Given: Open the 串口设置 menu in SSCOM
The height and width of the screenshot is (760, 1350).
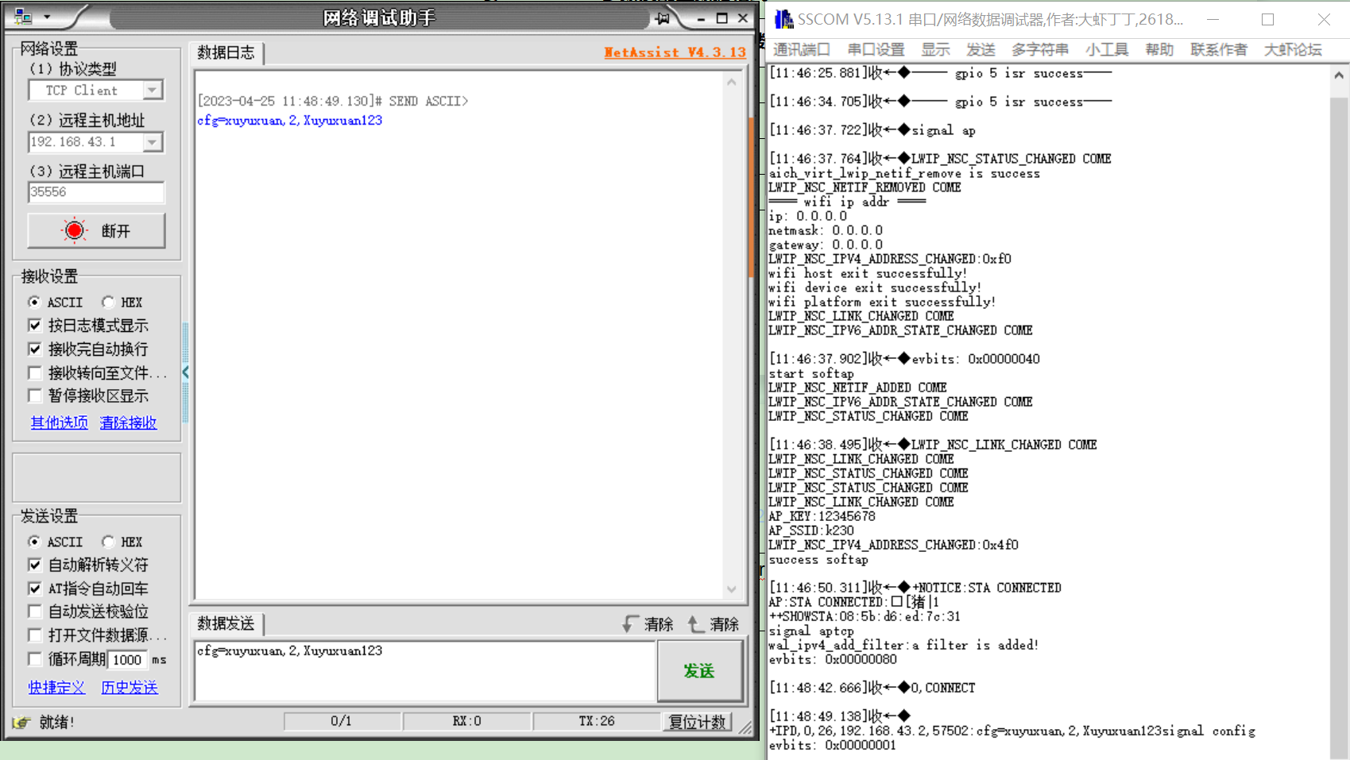Looking at the screenshot, I should [876, 49].
